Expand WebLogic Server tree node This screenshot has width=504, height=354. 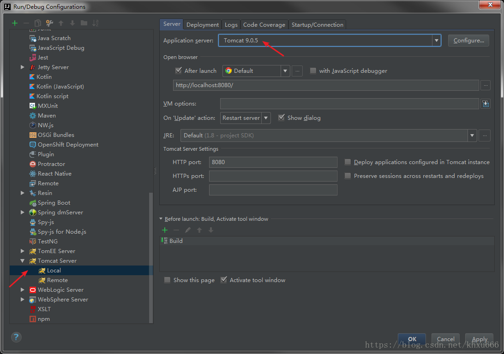[23, 289]
